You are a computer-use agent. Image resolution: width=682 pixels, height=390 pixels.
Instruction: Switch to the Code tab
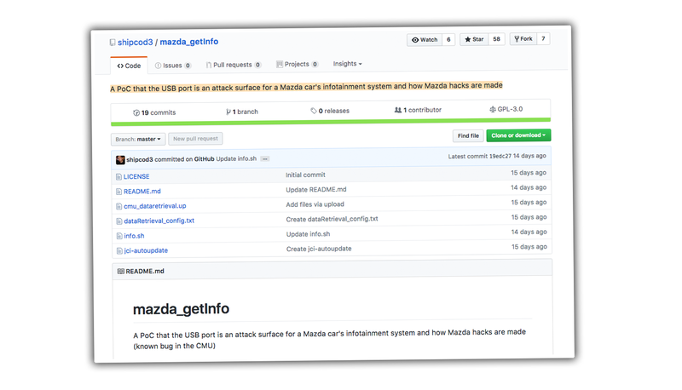pyautogui.click(x=129, y=66)
